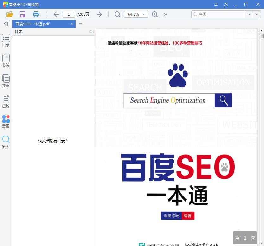This screenshot has width=264, height=246.
Task: Click the 该文档没有目录 message text
Action: click(53, 141)
